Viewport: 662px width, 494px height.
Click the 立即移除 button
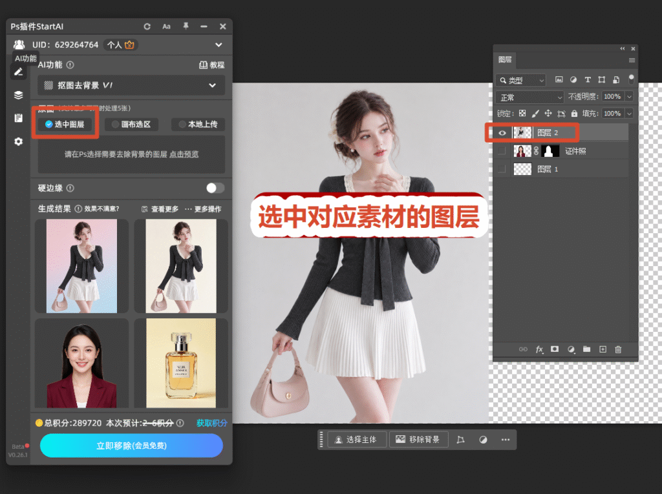point(131,446)
